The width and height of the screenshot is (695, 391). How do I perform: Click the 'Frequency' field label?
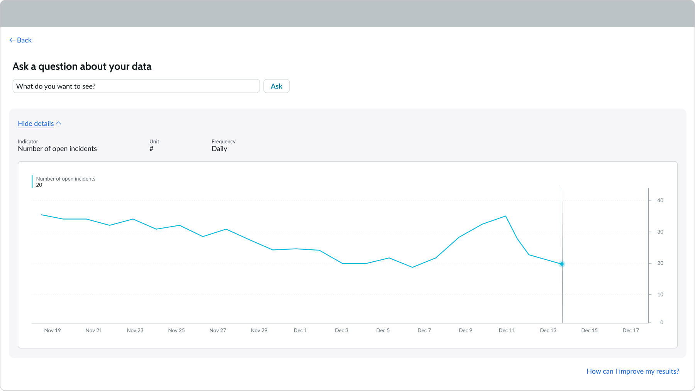(x=224, y=142)
